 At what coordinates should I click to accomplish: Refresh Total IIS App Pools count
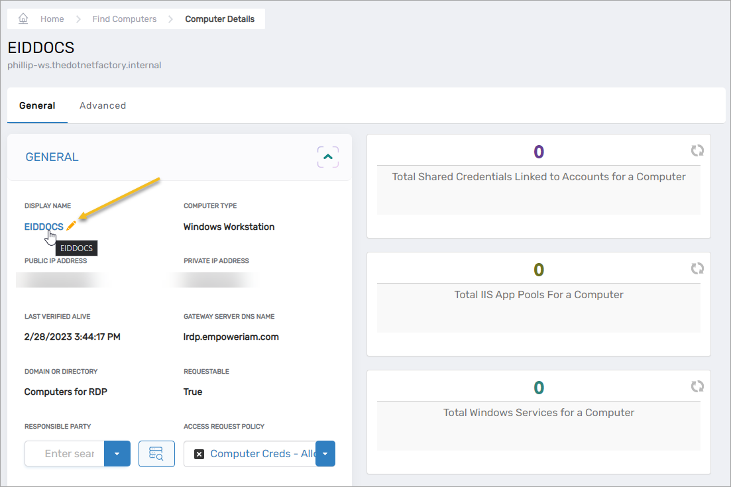(697, 269)
